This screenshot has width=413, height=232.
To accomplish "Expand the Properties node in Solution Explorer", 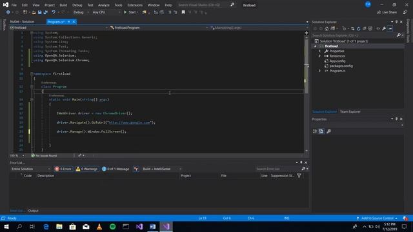I will (x=320, y=51).
